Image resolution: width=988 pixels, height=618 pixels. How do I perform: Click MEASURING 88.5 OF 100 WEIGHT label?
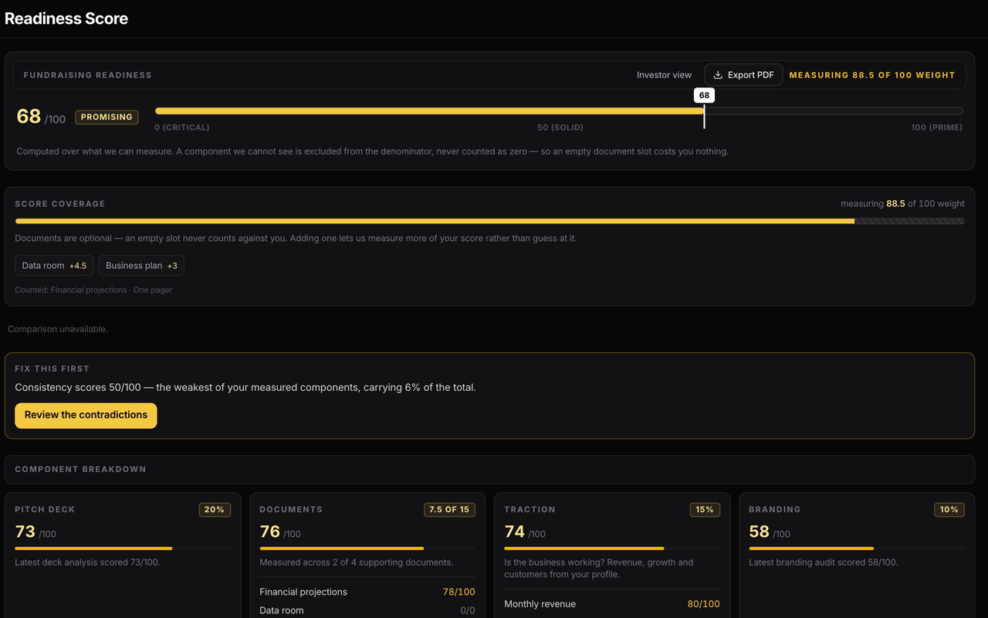[x=872, y=75]
